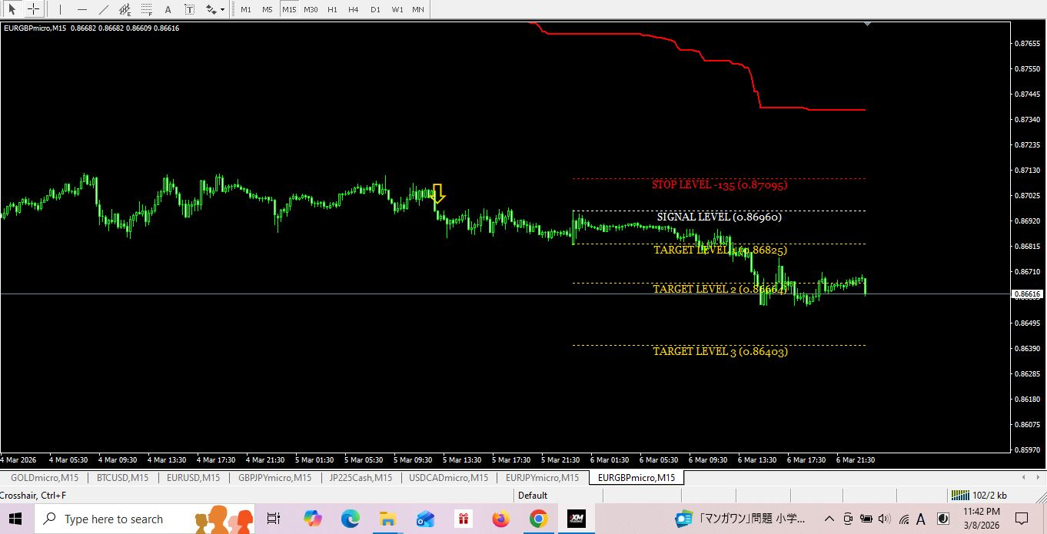Open the BTCUSD,M15 chart tab

point(123,478)
